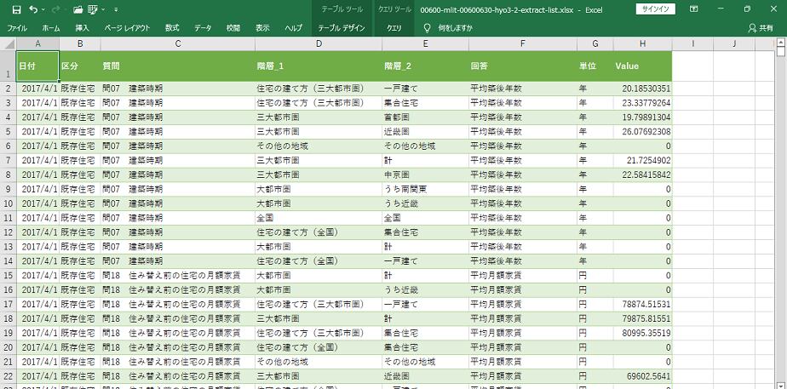
Task: Expand the touch/mouse mode dropdown arrow
Action: [105, 9]
